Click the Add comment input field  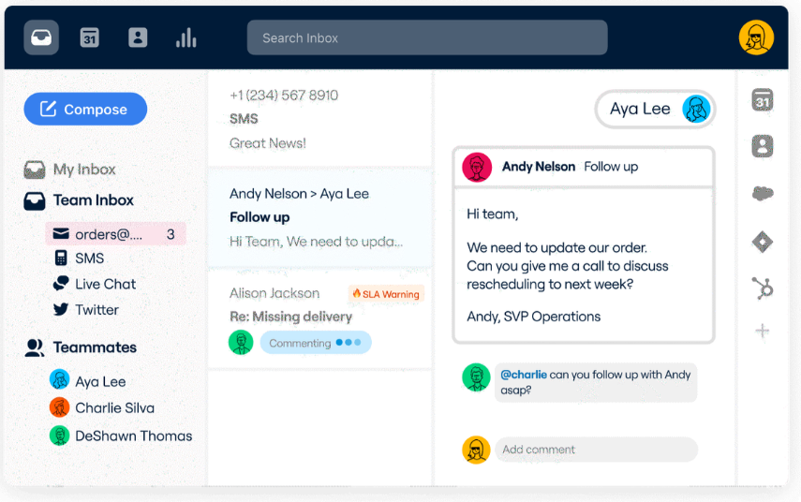596,450
